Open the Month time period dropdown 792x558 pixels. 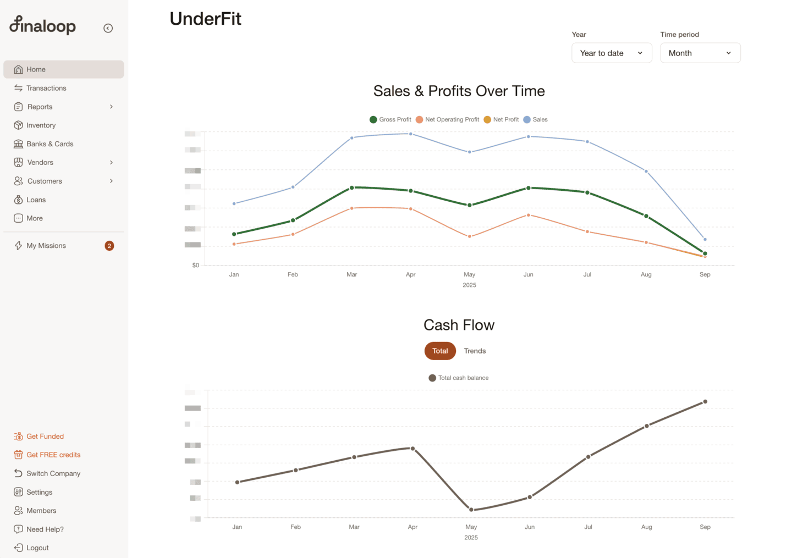[700, 53]
